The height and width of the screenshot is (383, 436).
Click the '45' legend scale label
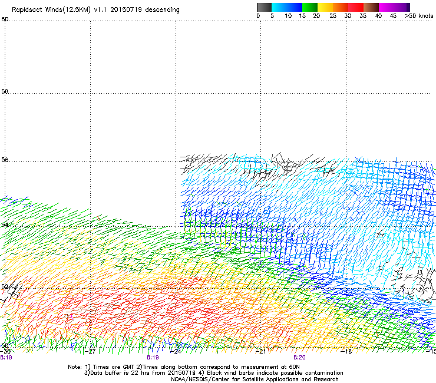point(393,15)
